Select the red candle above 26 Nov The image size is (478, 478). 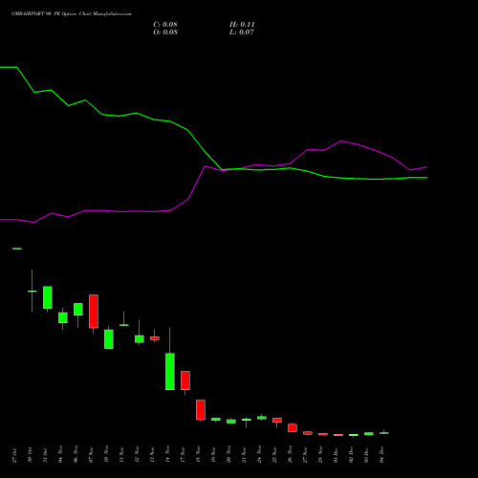pyautogui.click(x=293, y=427)
